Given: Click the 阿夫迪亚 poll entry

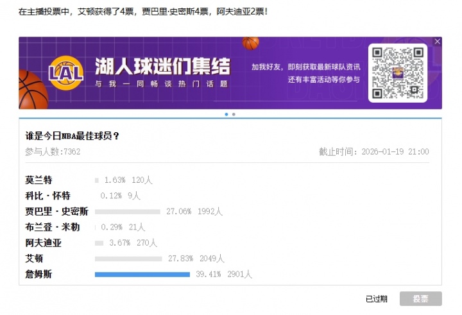Looking at the screenshot, I should (x=44, y=243).
